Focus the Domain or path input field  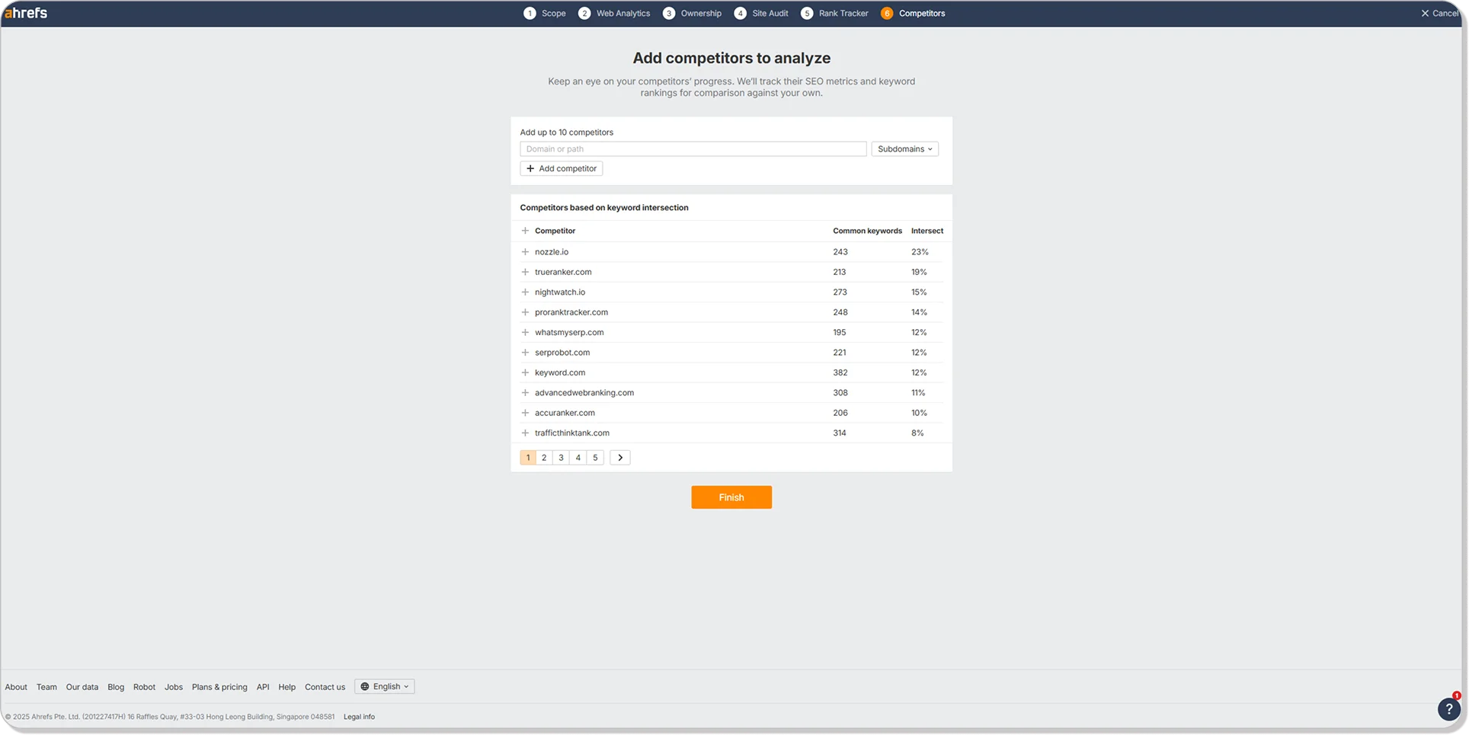[693, 149]
